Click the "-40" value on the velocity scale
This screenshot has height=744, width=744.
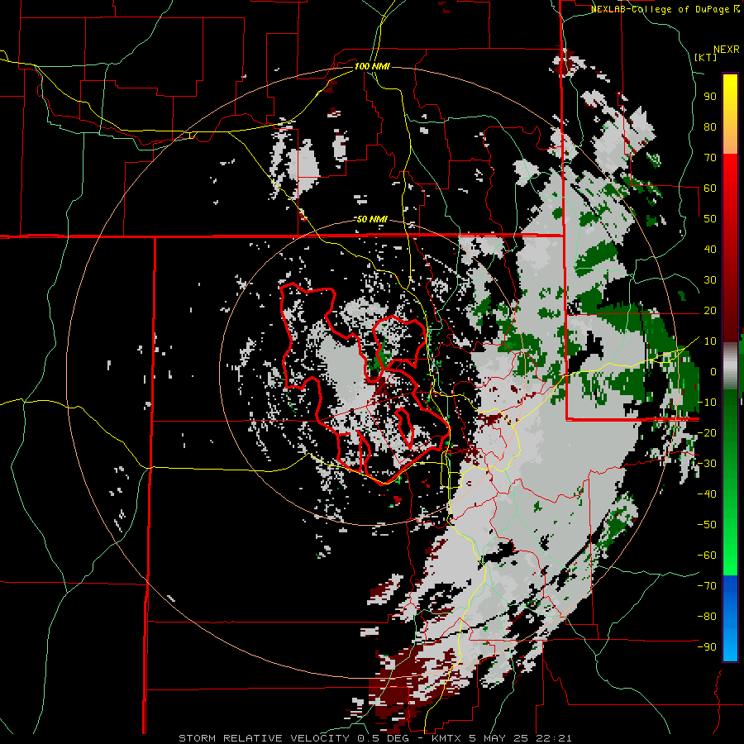coord(707,494)
